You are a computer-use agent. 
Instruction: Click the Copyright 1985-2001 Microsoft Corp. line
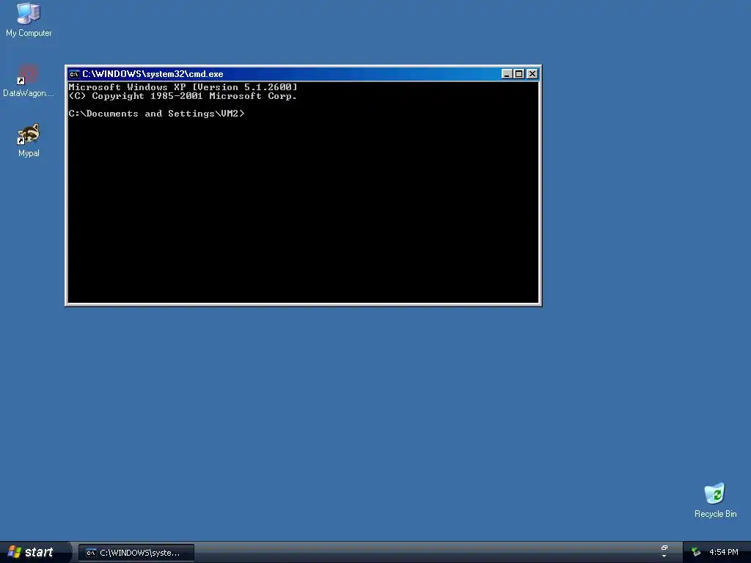183,96
